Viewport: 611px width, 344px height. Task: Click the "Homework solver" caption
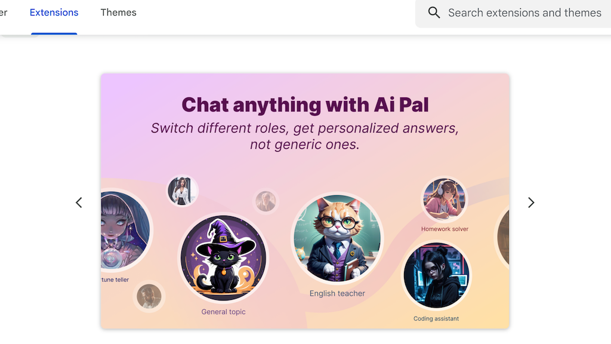click(445, 229)
